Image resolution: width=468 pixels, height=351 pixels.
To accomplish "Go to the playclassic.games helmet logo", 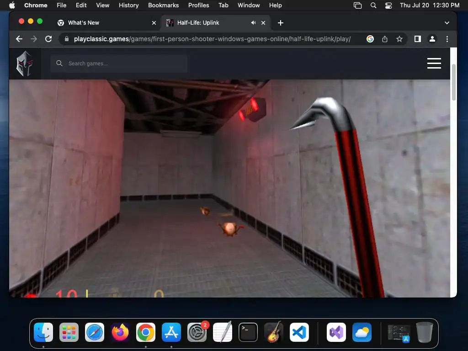I will click(x=25, y=63).
